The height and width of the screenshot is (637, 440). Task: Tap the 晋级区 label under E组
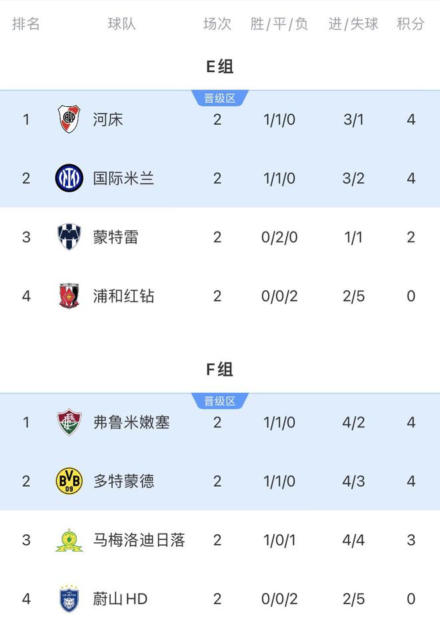[219, 98]
